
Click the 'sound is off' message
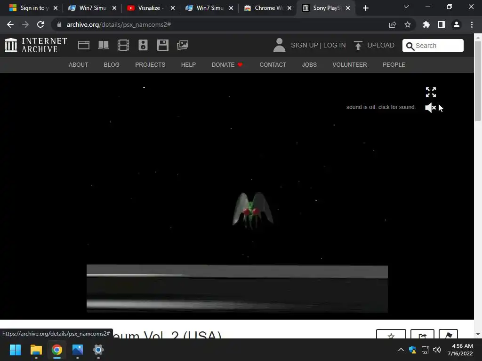click(x=381, y=107)
